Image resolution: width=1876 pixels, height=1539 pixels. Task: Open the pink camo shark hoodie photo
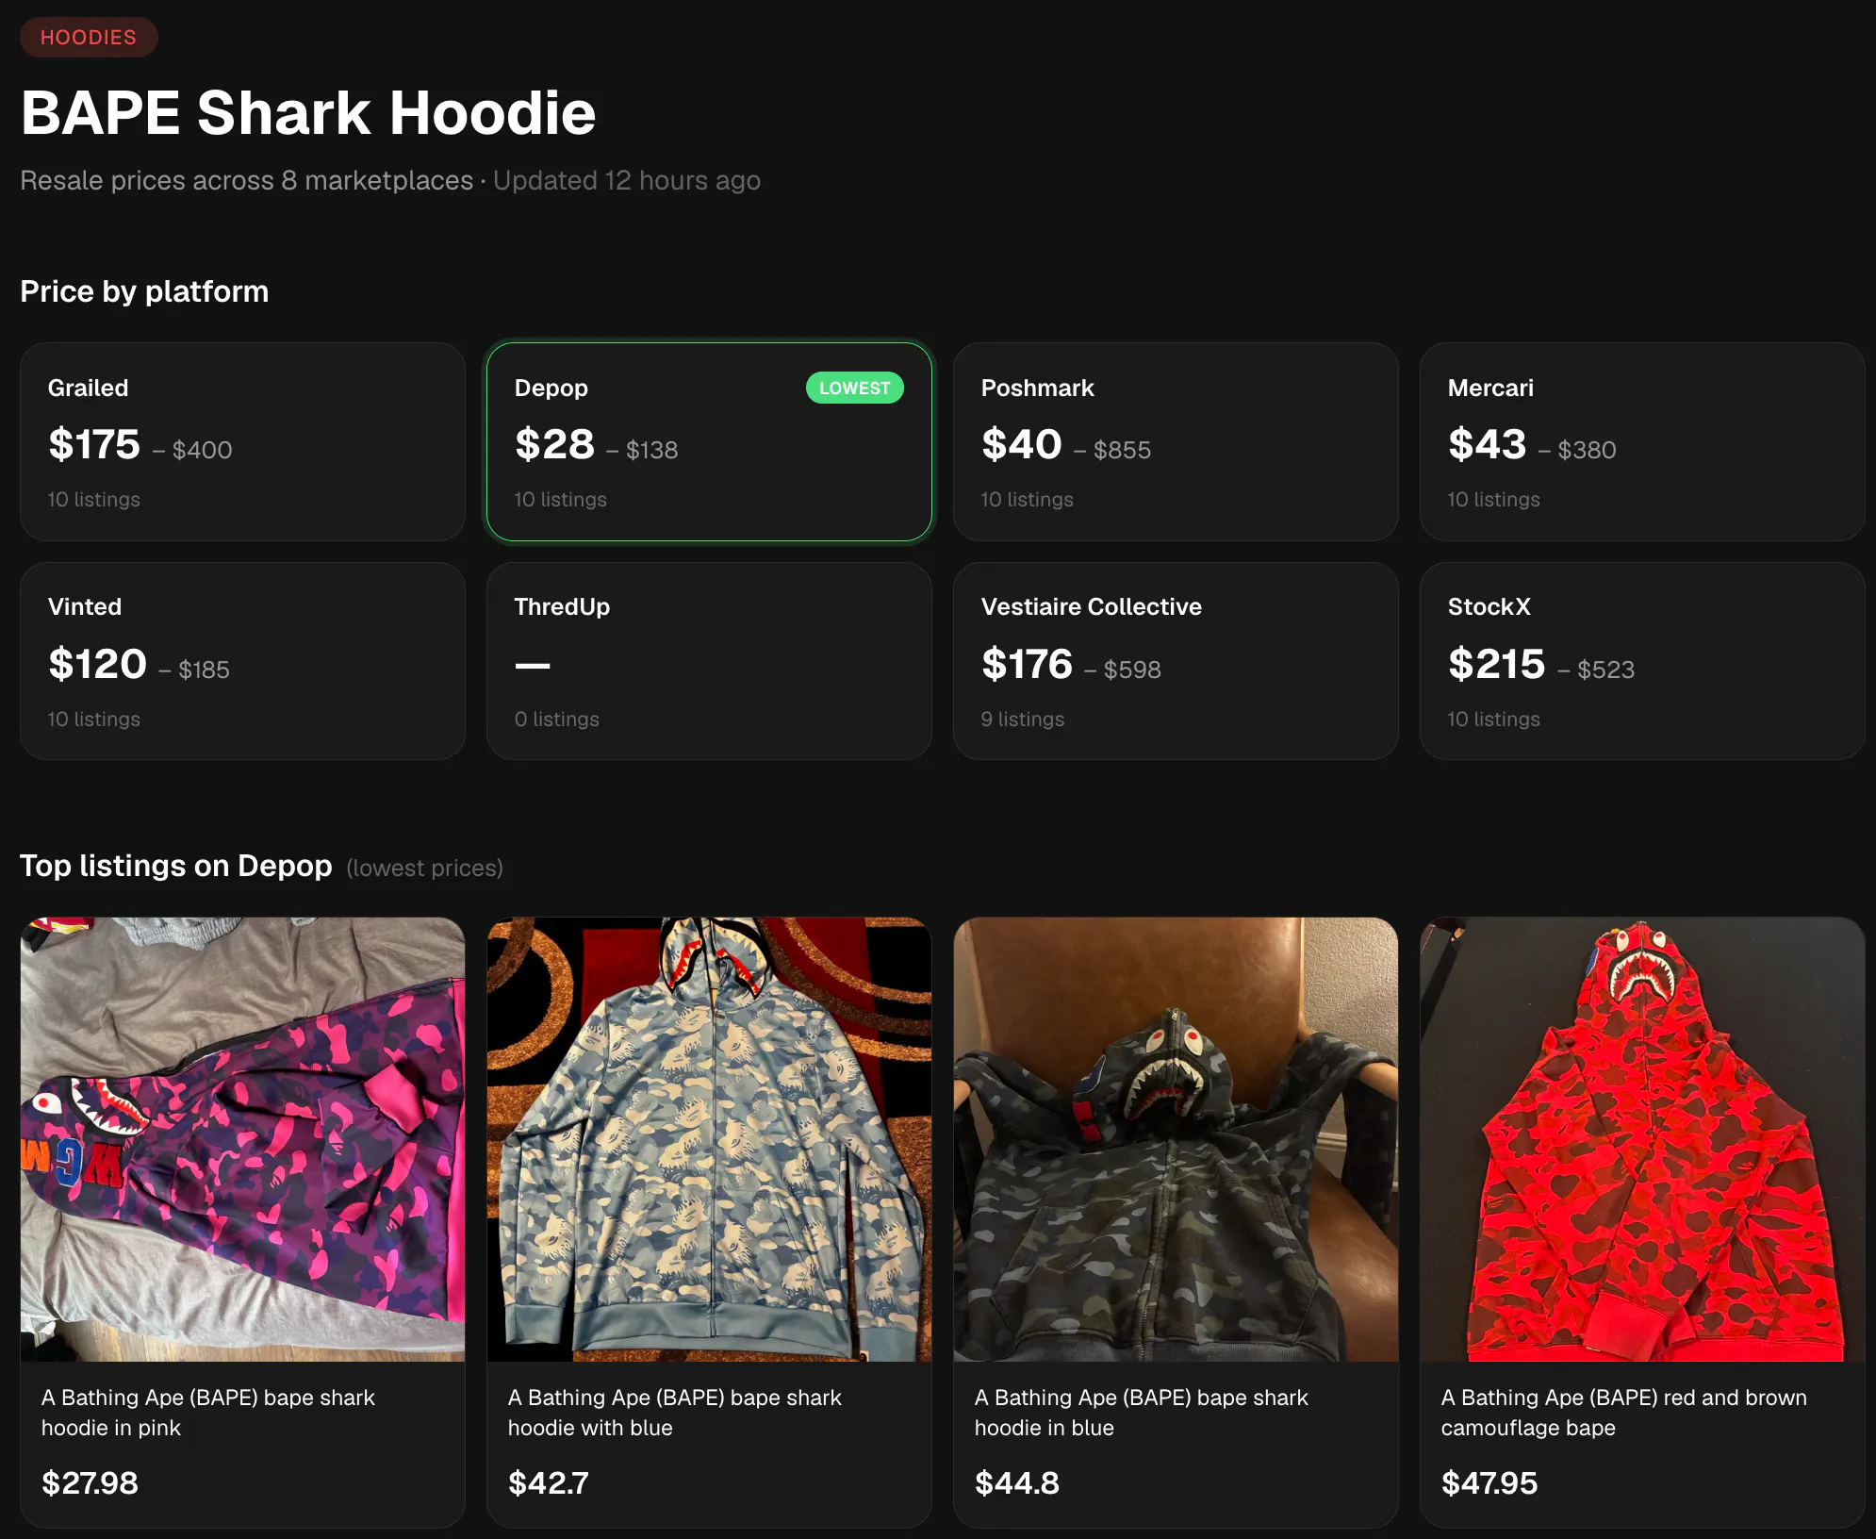(242, 1139)
